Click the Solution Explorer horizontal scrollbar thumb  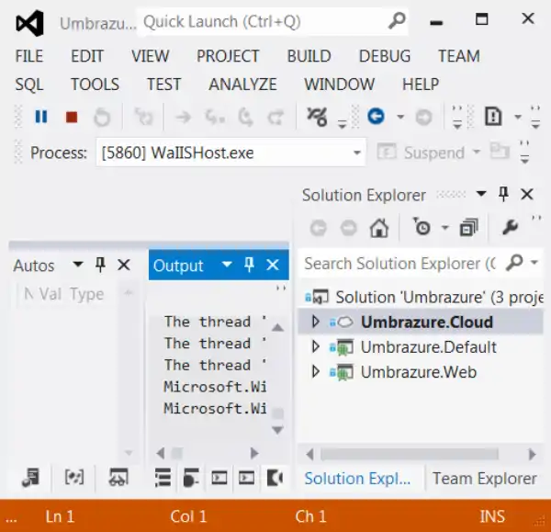tap(410, 454)
